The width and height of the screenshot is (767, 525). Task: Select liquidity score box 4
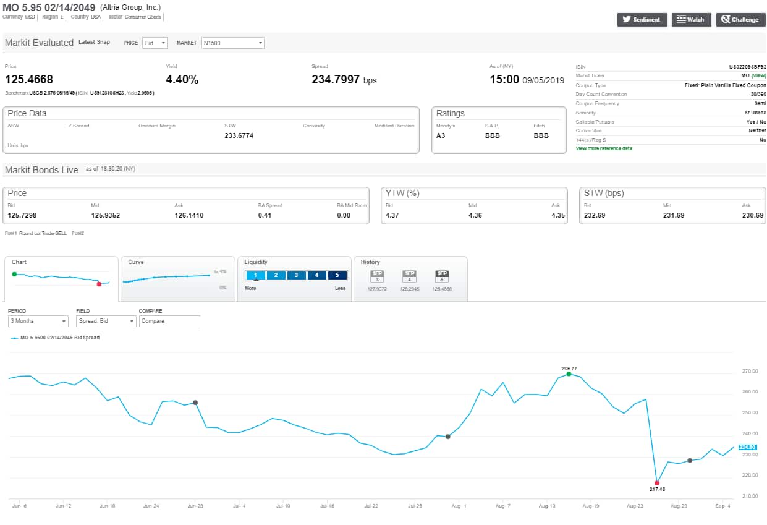[316, 275]
